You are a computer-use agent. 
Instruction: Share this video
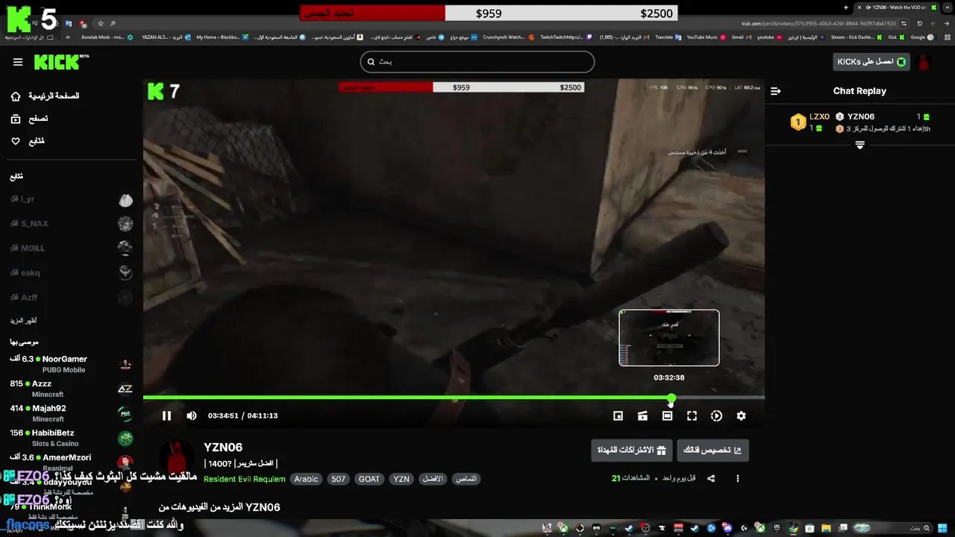[711, 479]
